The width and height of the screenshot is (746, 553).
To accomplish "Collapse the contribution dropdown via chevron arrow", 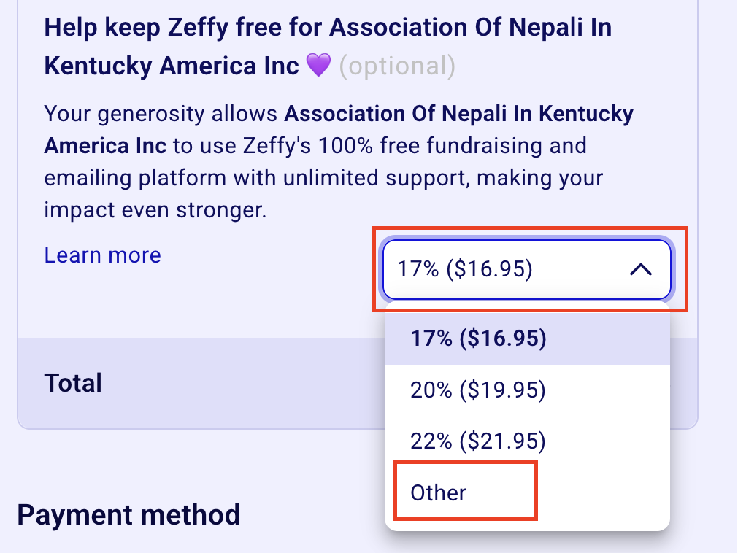I will coord(640,270).
